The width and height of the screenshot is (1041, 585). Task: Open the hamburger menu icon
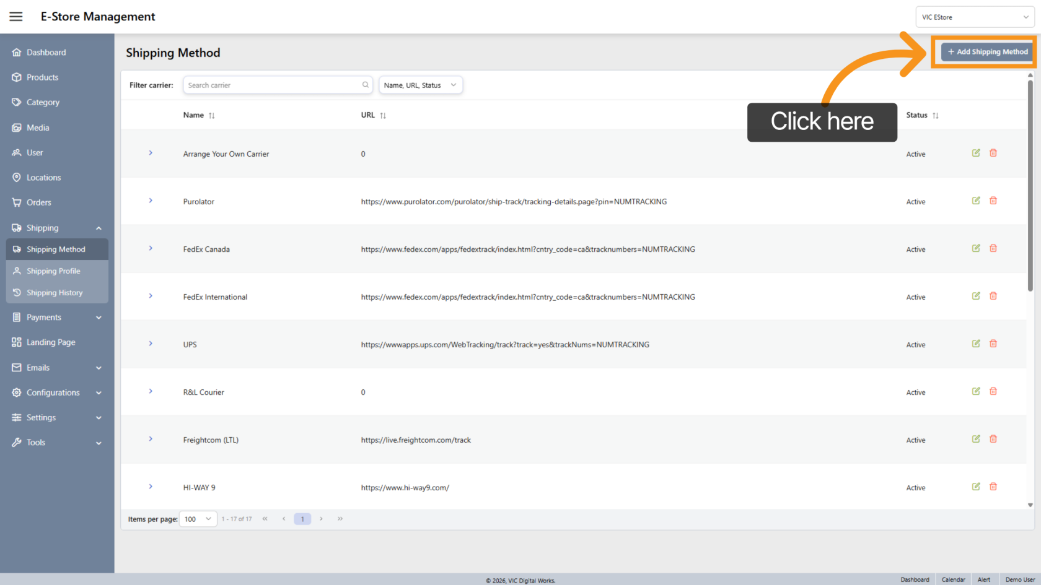point(16,17)
